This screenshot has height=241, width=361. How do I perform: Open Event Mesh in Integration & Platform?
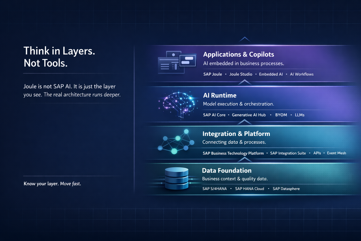click(x=336, y=153)
